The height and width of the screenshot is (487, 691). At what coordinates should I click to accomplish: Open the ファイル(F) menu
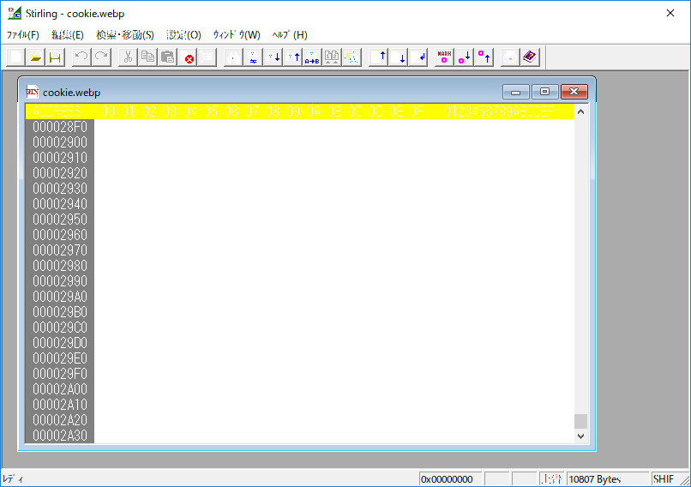click(23, 35)
